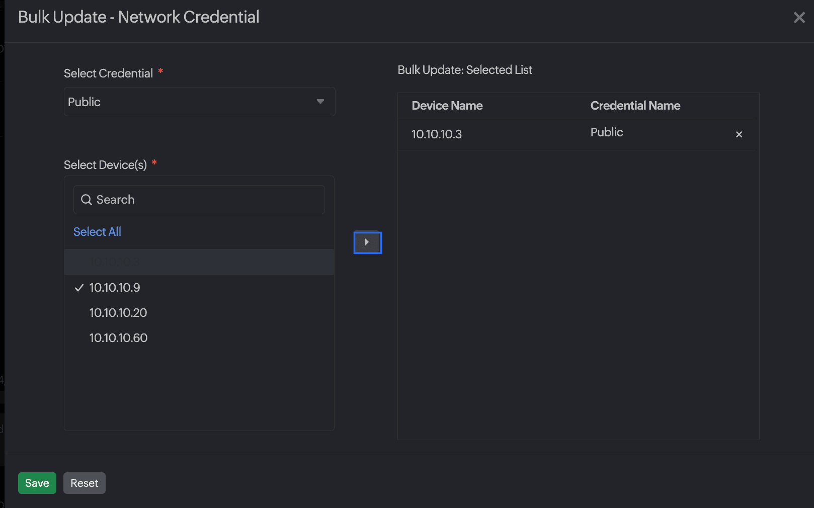Save the network credential bulk update
This screenshot has height=508, width=814.
tap(37, 483)
